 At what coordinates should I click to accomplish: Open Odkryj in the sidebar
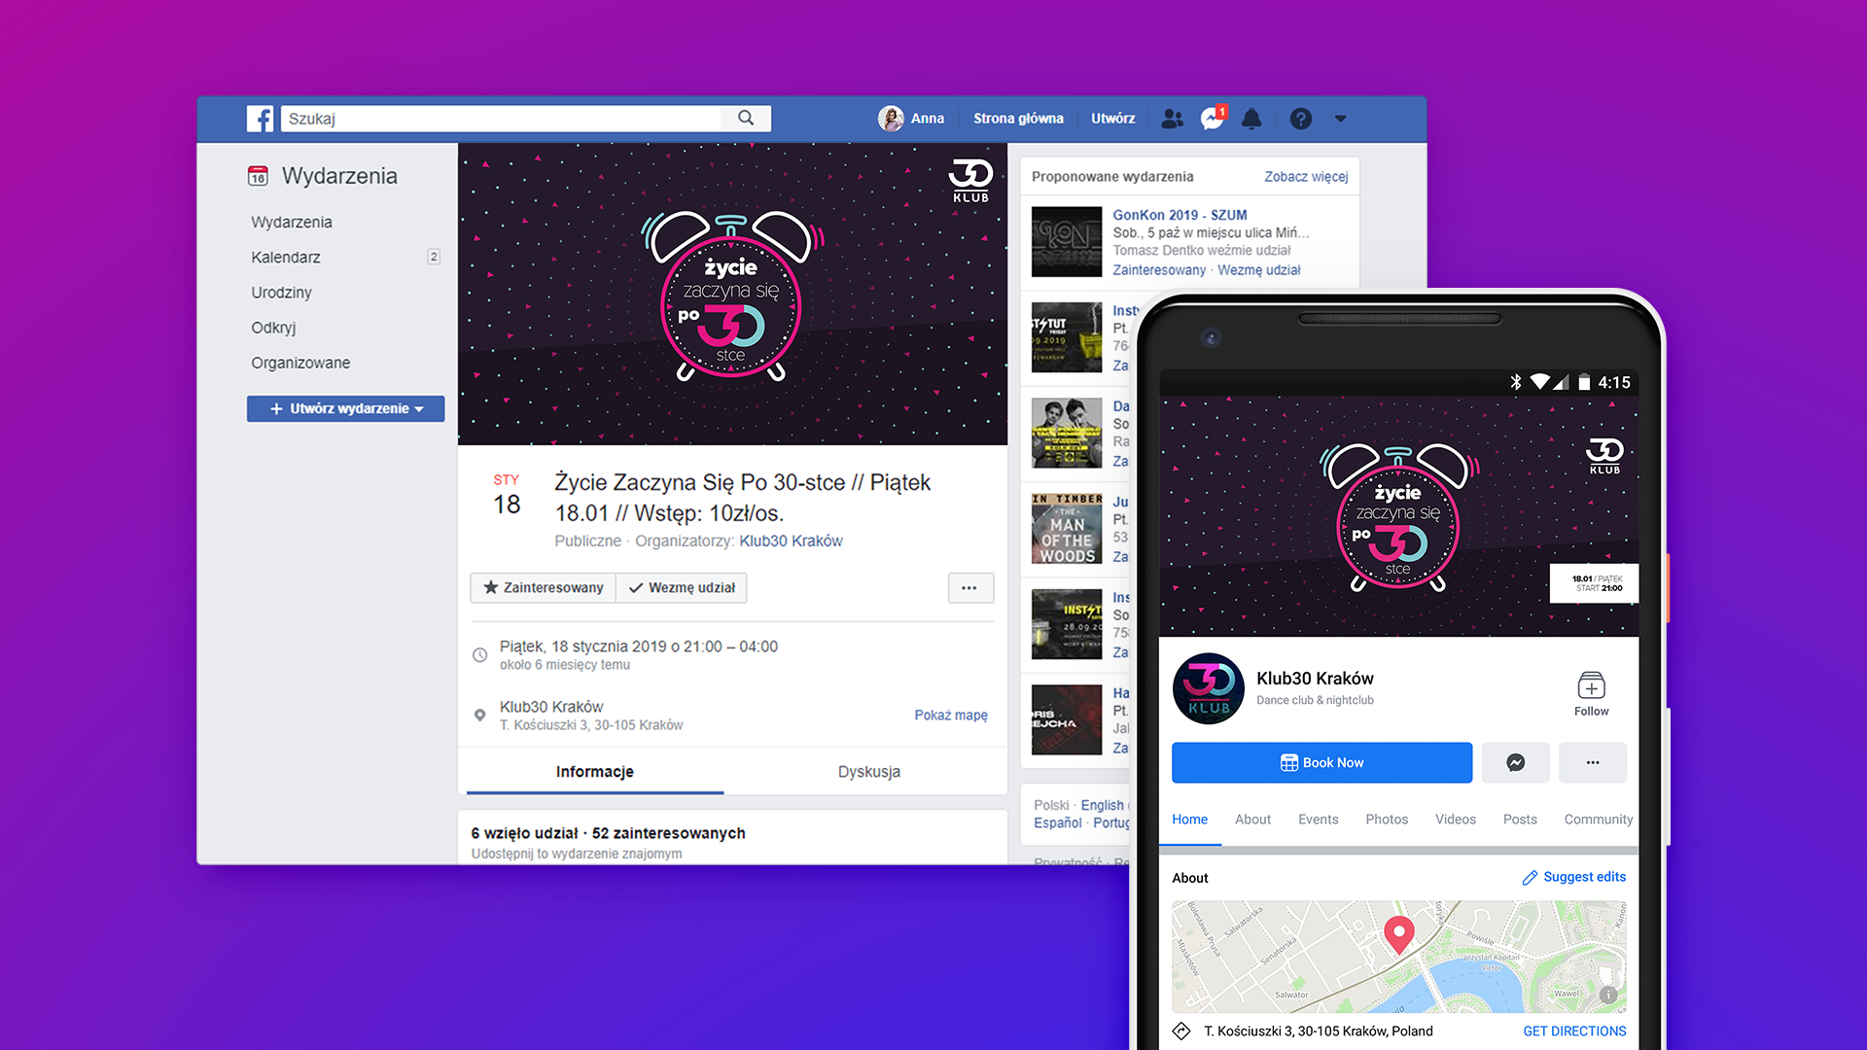[273, 328]
